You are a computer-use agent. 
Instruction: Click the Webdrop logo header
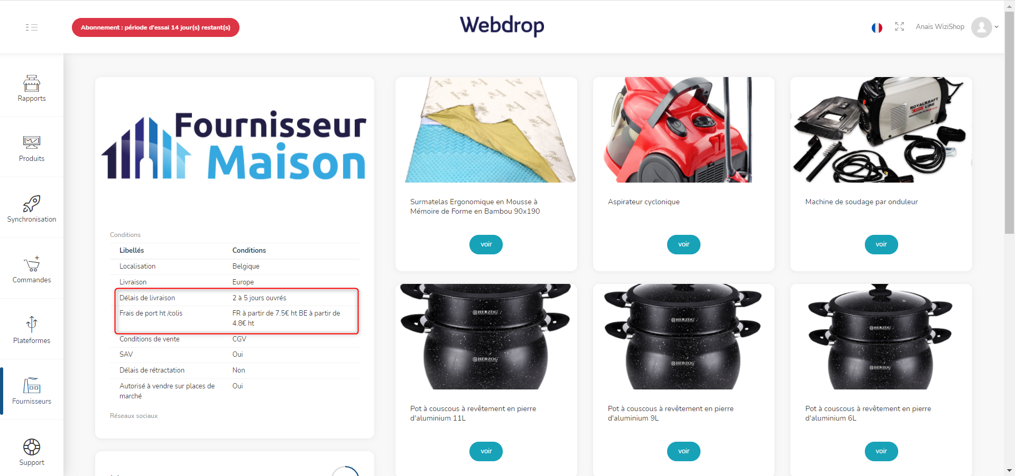(x=502, y=25)
